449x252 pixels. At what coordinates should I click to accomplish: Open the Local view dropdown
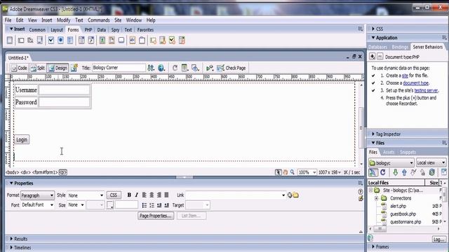(x=431, y=163)
